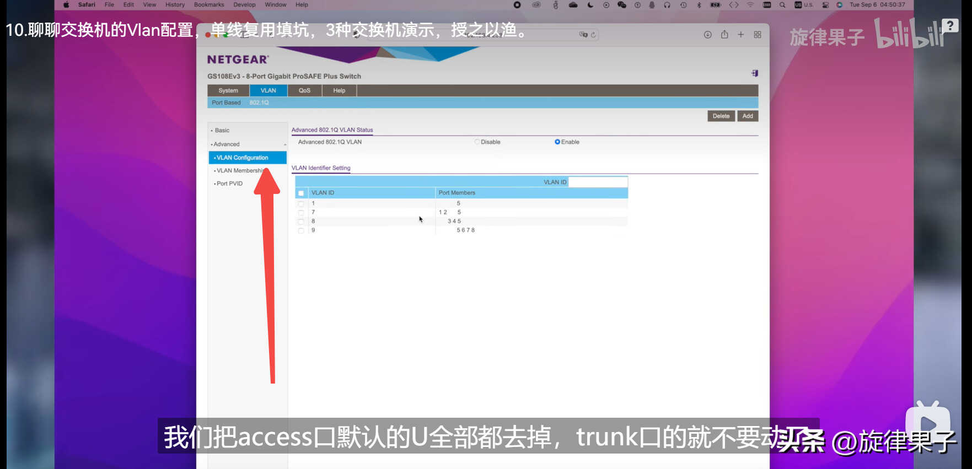Screen dimensions: 972x469
Task: Toggle the select-all VLAN header checkbox
Action: point(301,193)
